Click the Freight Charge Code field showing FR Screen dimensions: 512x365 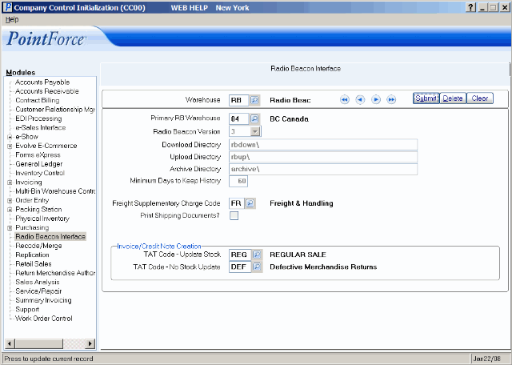[237, 203]
